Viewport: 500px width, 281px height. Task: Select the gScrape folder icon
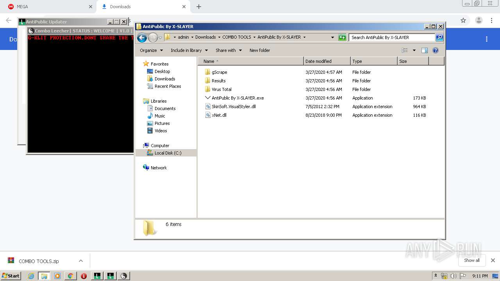point(207,72)
